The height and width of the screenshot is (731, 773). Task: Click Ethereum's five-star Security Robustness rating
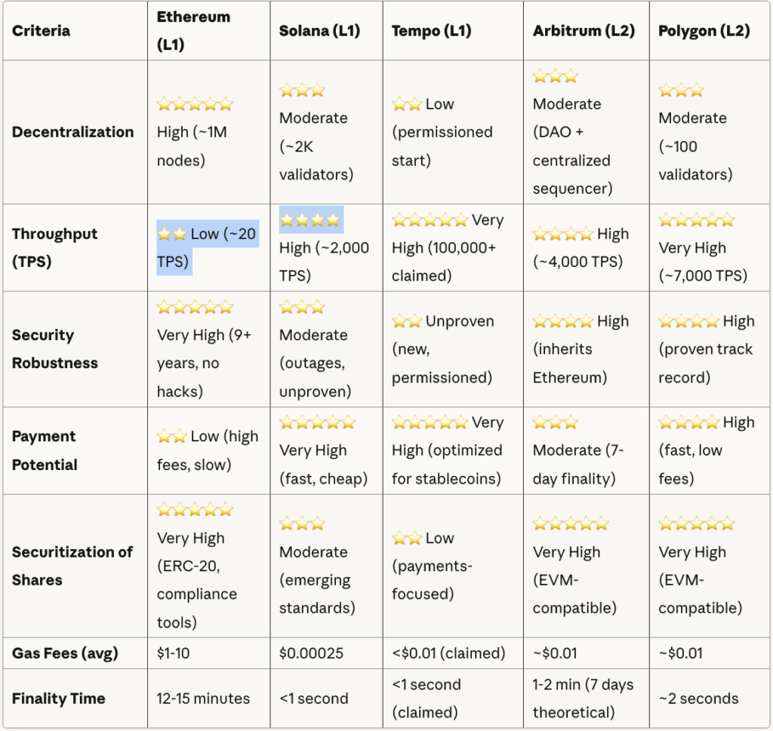click(195, 307)
